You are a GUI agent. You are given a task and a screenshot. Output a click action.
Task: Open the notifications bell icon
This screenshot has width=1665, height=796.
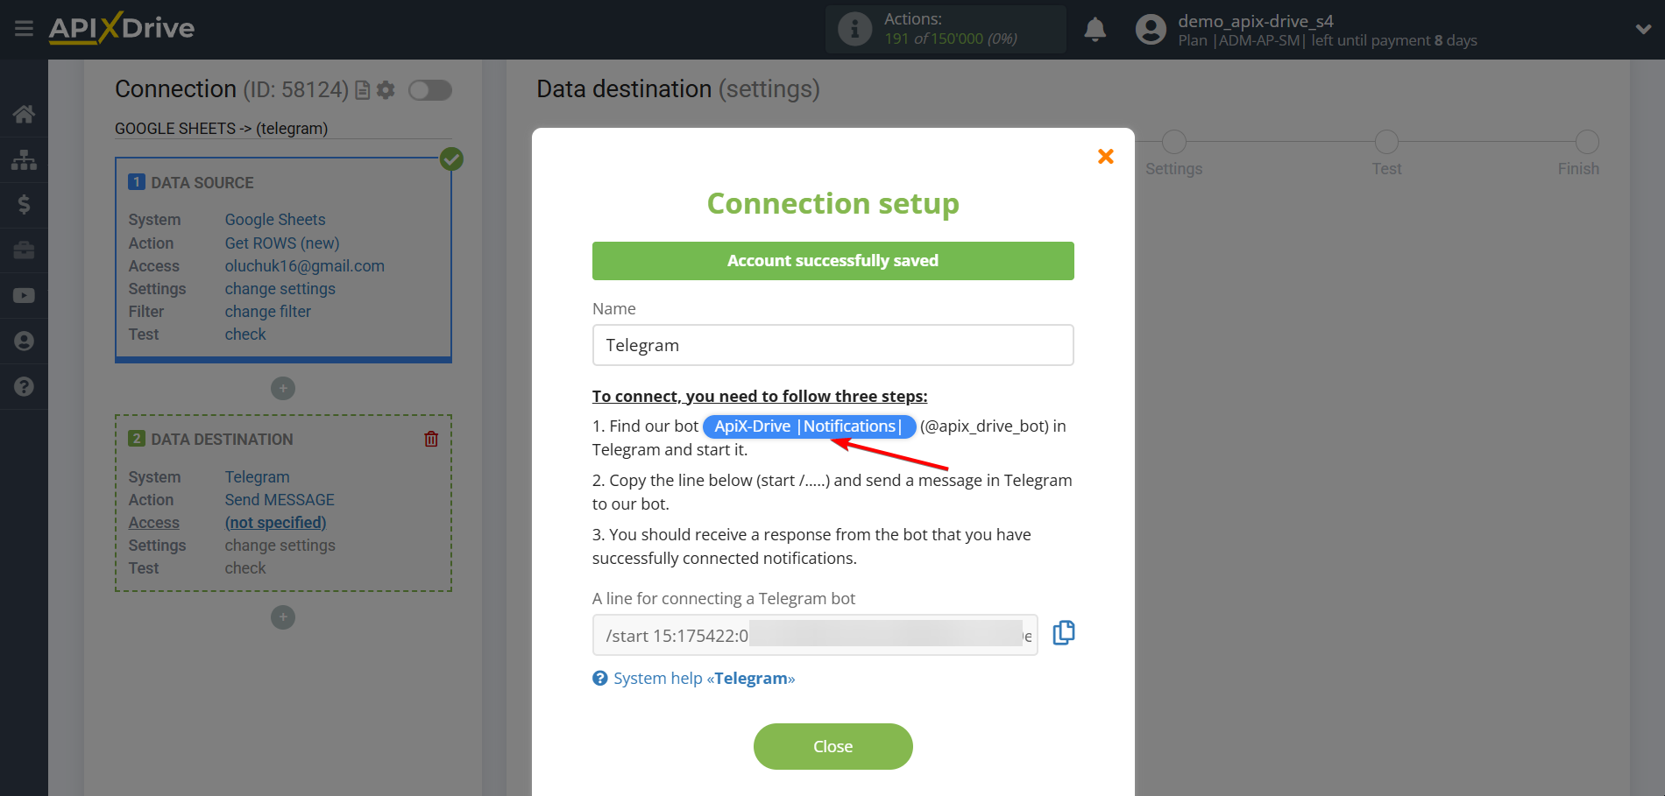click(1095, 29)
